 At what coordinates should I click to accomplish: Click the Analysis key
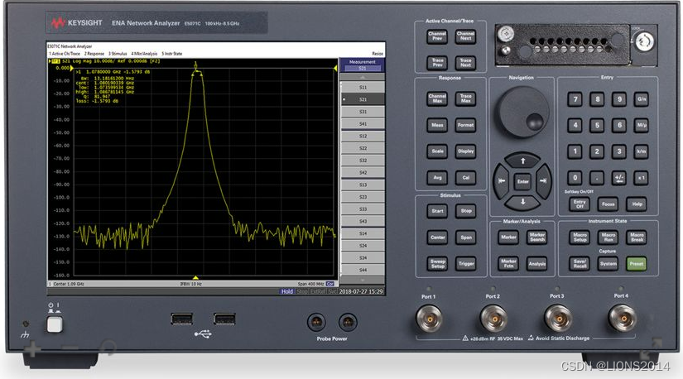pos(536,263)
